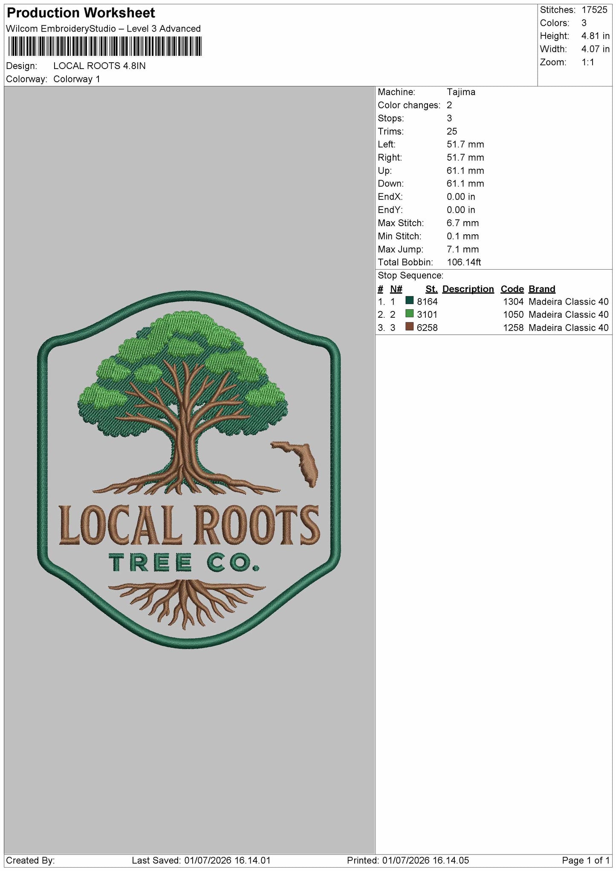Click the light green 3101 color swatch
Screen dimensions: 616x871
click(410, 313)
